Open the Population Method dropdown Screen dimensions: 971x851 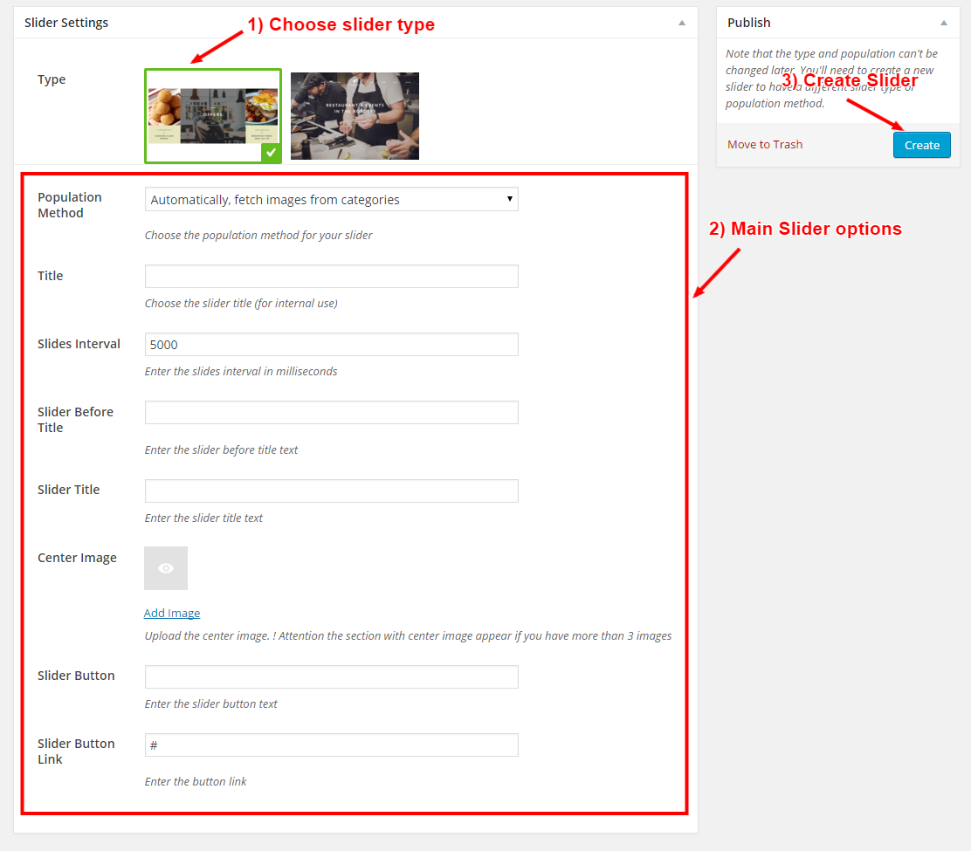[x=331, y=199]
